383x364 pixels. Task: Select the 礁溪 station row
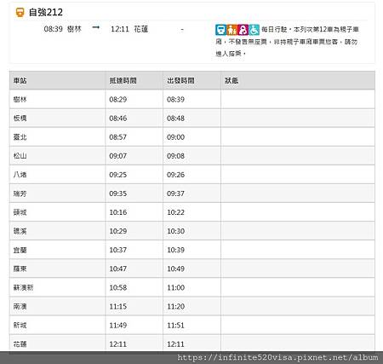pos(192,231)
